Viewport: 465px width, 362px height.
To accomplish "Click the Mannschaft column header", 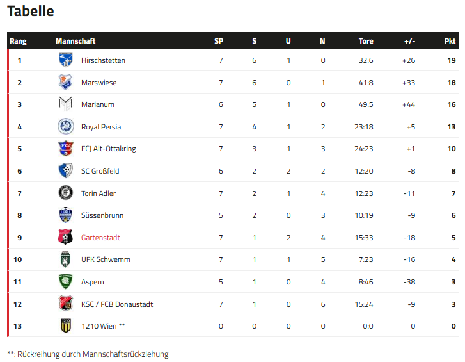I will click(75, 41).
